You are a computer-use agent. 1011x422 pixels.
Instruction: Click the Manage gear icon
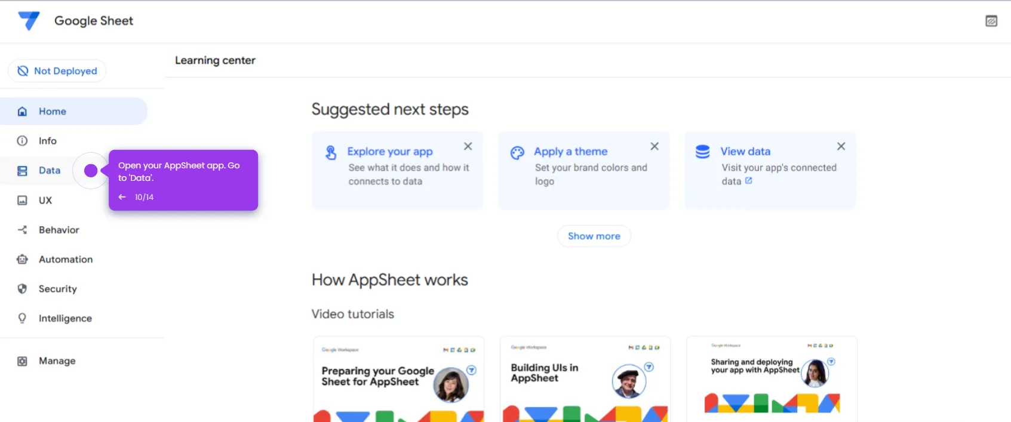22,361
